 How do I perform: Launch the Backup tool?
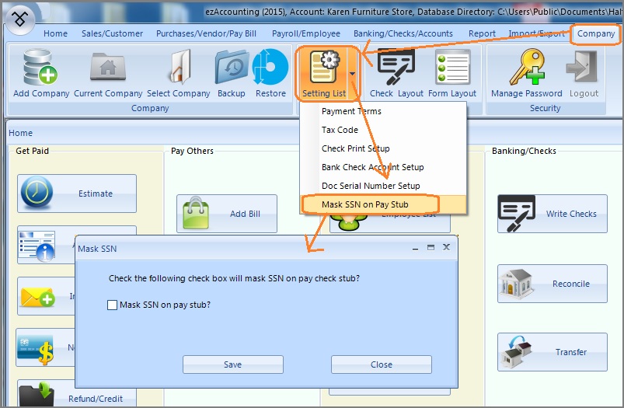tap(232, 68)
